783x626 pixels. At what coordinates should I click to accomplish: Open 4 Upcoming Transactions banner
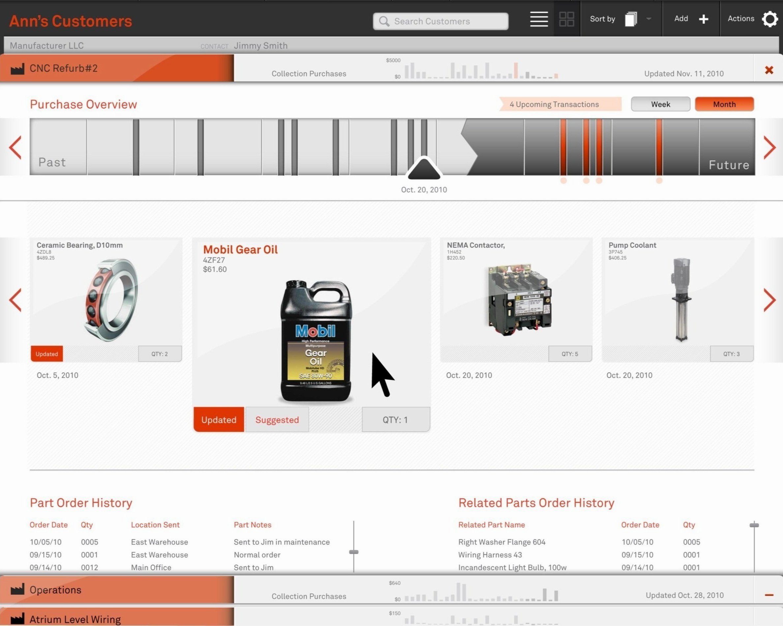pos(560,104)
